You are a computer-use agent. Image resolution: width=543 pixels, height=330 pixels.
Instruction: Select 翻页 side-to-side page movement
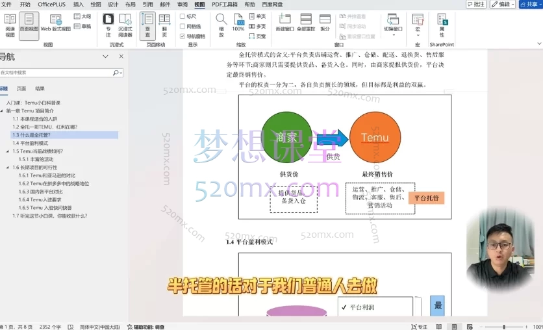tap(164, 25)
